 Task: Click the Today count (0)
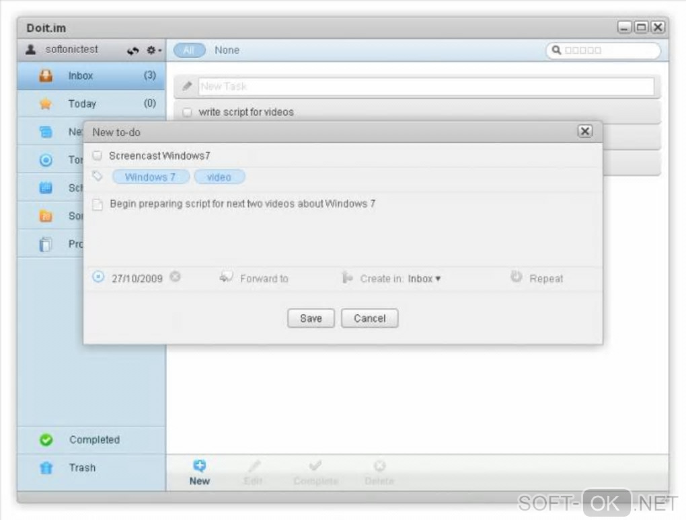149,103
